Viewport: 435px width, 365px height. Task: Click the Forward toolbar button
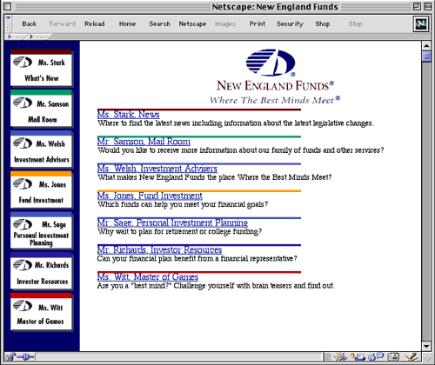62,23
